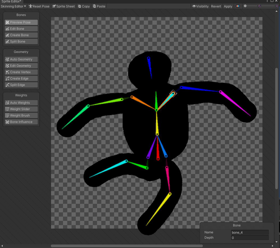Switch to Edit Geometry mode
The width and height of the screenshot is (280, 248).
(21, 65)
